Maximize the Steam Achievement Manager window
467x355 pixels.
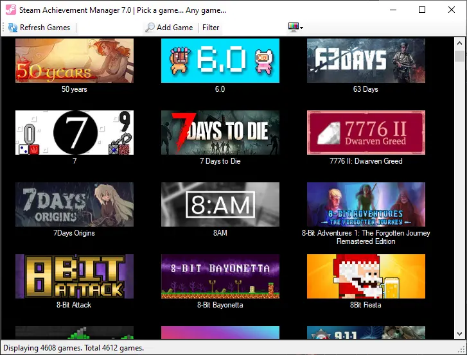pos(422,10)
